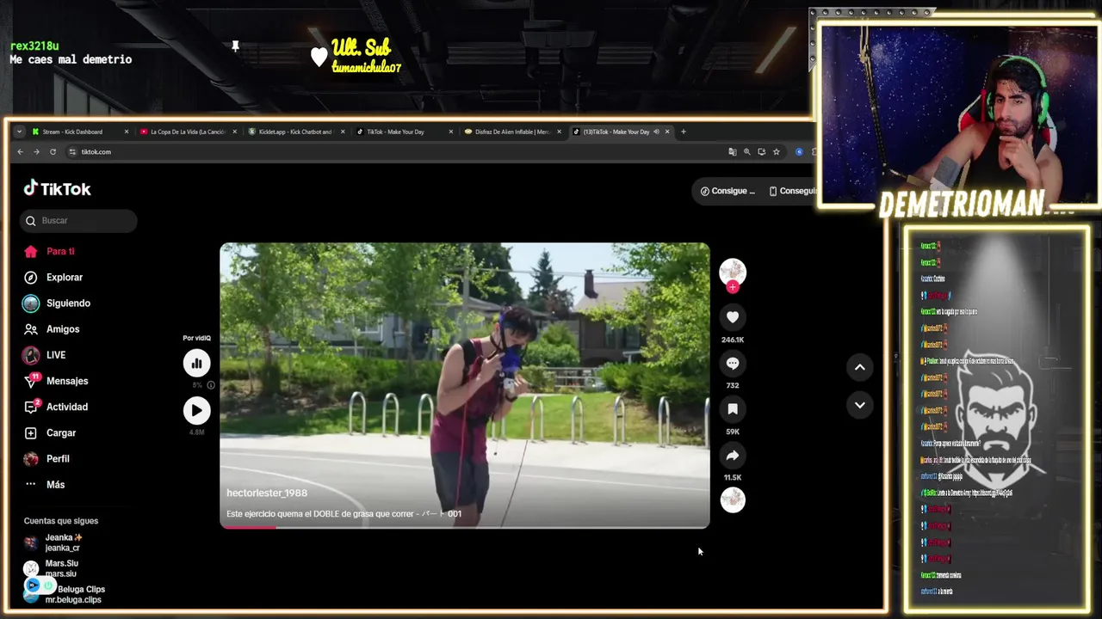Open a new browser tab with plus button

[x=684, y=132]
